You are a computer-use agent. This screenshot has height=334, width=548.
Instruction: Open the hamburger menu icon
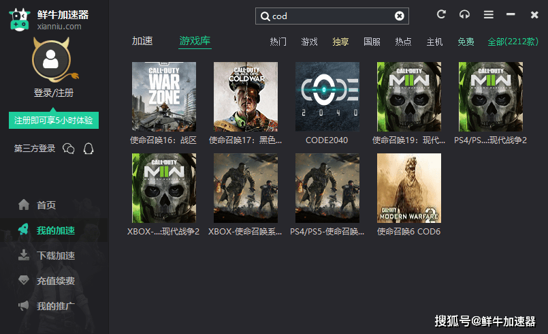point(489,14)
